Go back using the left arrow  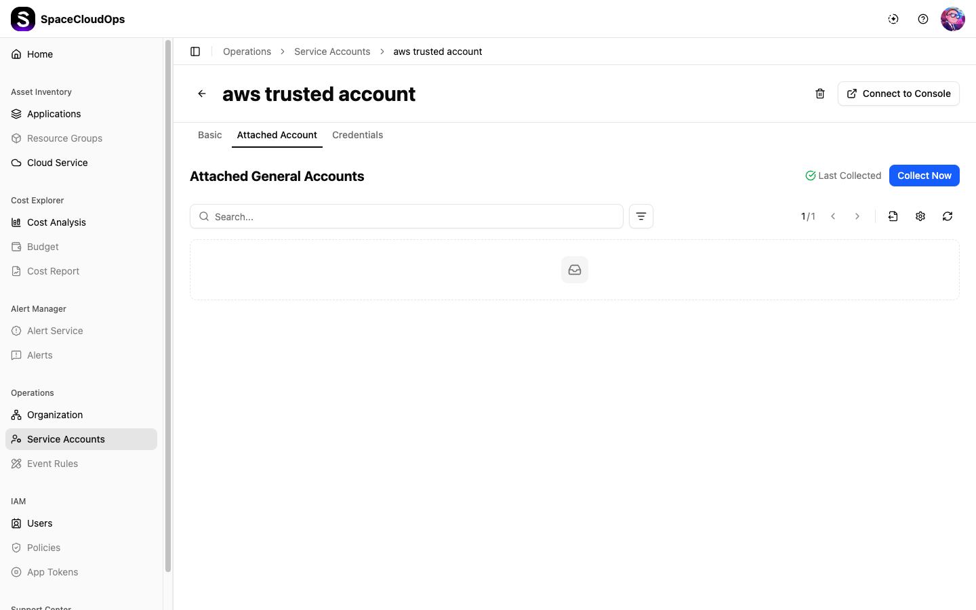click(x=202, y=94)
